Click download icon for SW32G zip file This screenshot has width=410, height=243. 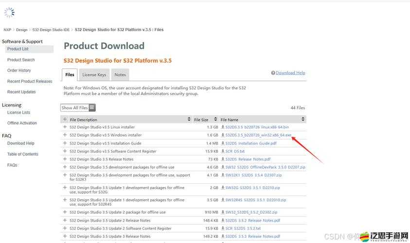pyautogui.click(x=223, y=187)
